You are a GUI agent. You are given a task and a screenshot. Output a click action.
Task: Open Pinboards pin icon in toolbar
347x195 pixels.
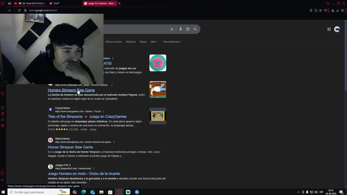click(x=311, y=10)
